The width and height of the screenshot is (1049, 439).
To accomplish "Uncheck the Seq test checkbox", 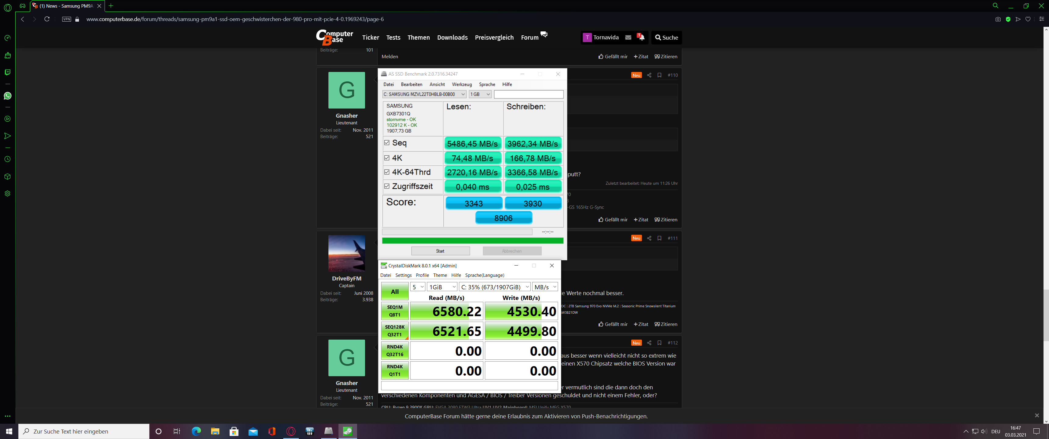I will [387, 143].
